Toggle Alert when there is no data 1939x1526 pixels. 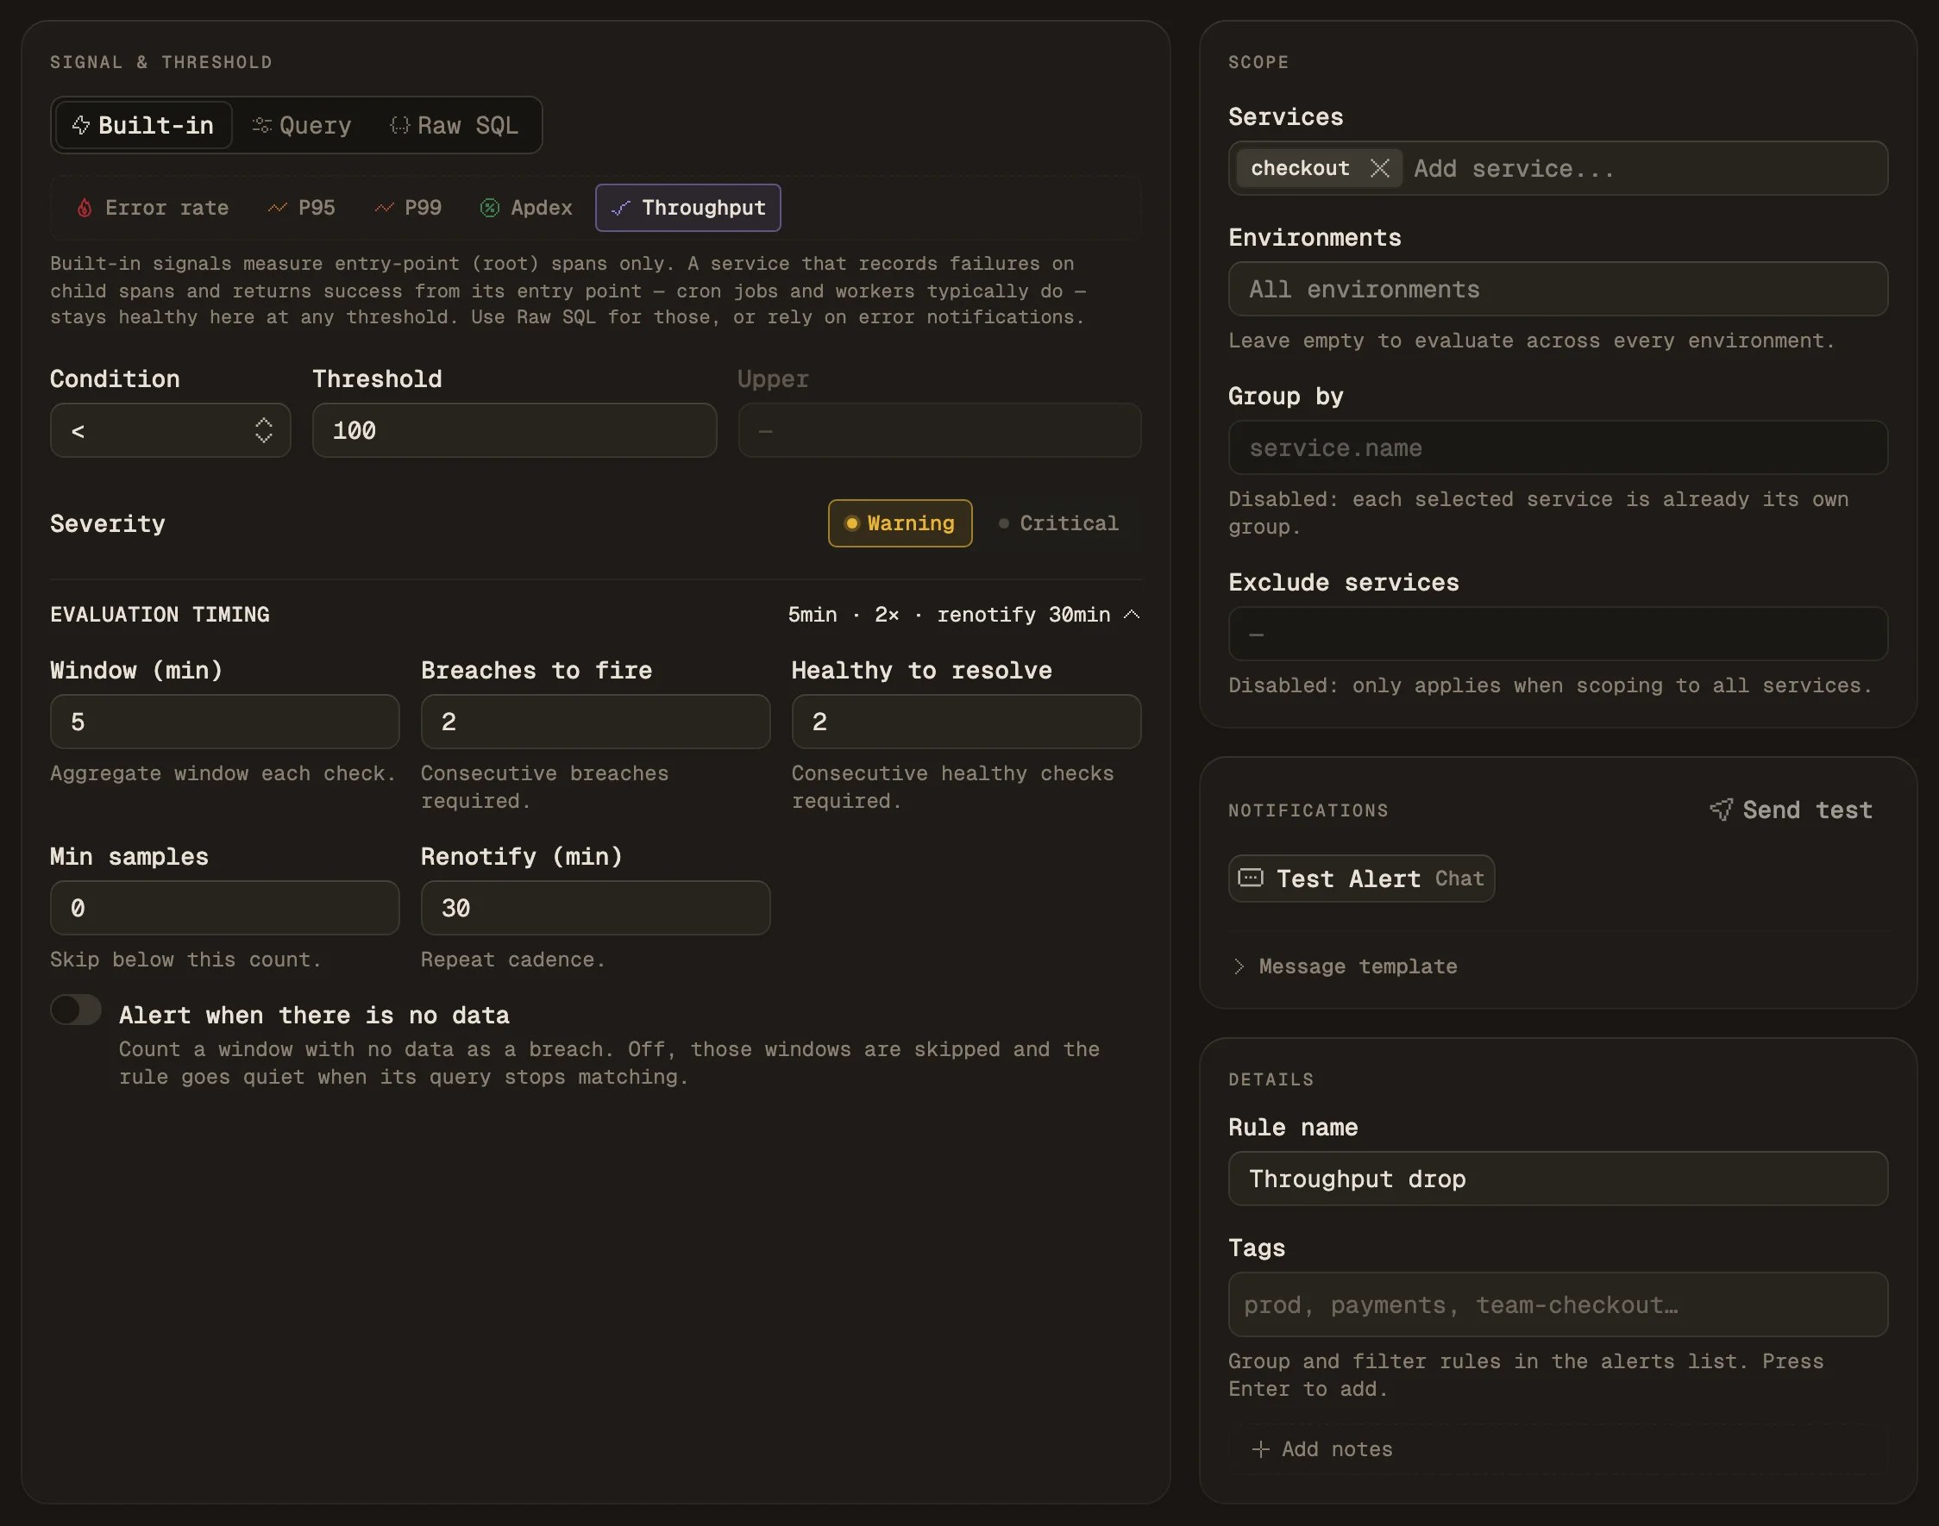click(x=76, y=1010)
